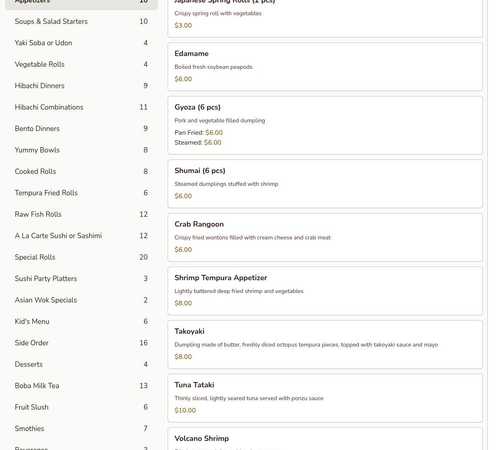Image resolution: width=496 pixels, height=450 pixels.
Task: Click the Volcano Shrimp item title
Action: coord(201,438)
